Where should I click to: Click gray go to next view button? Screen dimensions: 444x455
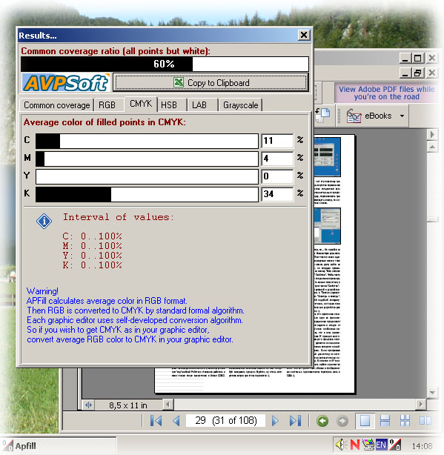tap(342, 421)
